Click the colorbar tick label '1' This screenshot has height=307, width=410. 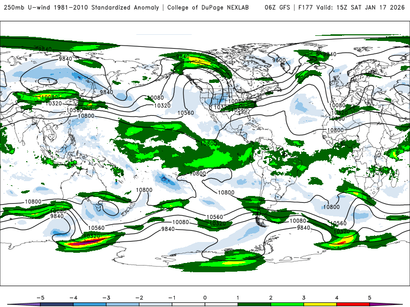[x=238, y=298]
